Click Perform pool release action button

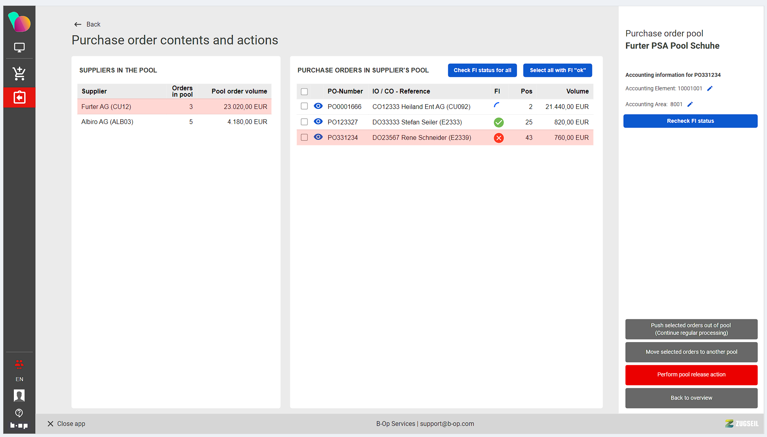click(691, 374)
